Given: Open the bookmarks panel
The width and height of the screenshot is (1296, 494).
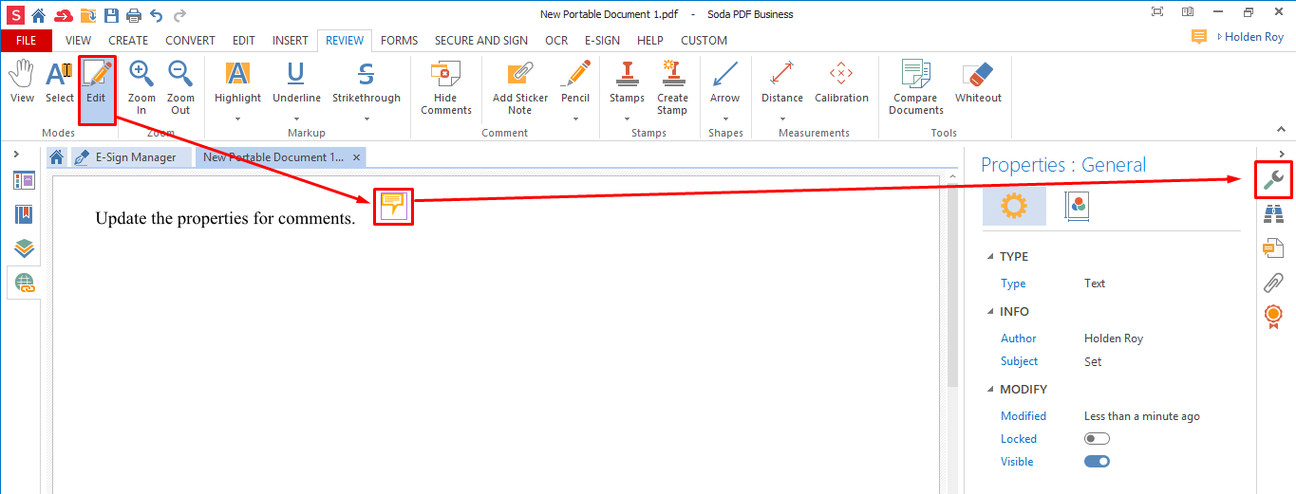Looking at the screenshot, I should coord(24,214).
